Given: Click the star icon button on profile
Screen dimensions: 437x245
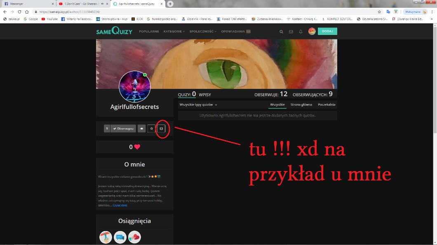Looking at the screenshot, I should (x=151, y=129).
